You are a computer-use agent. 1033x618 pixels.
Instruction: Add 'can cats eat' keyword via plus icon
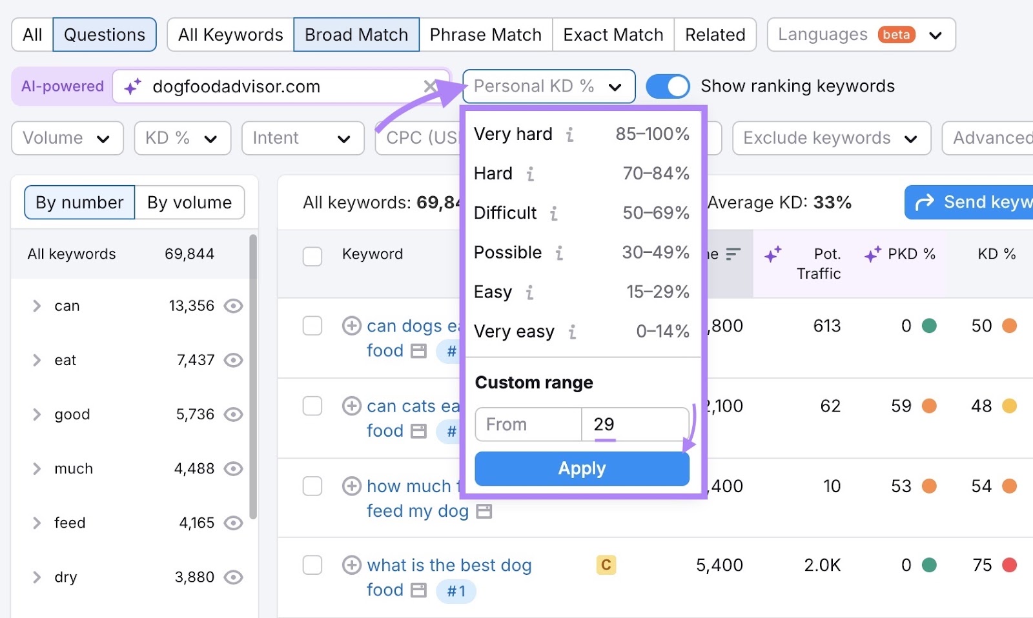click(351, 406)
